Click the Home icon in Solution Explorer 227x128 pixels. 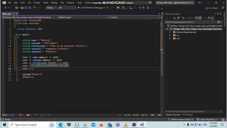[x=175, y=18]
